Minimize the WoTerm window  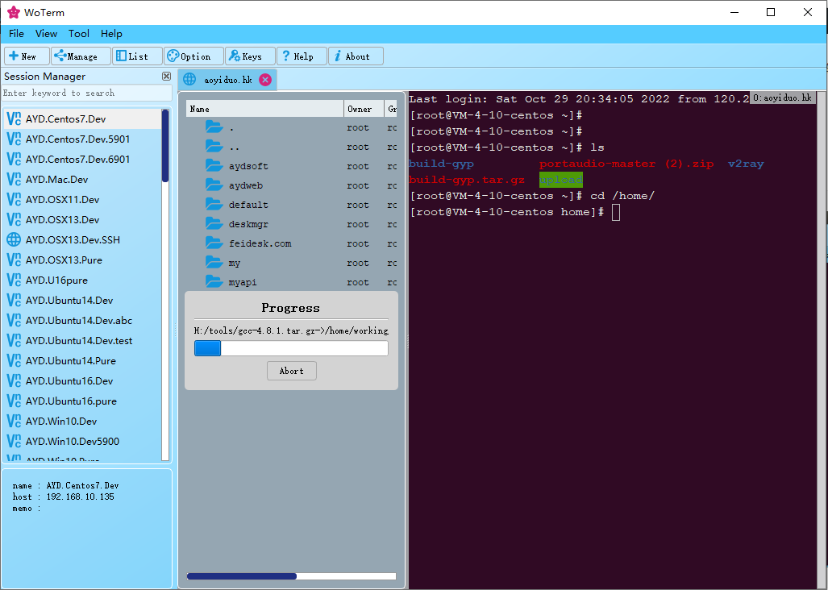(734, 12)
